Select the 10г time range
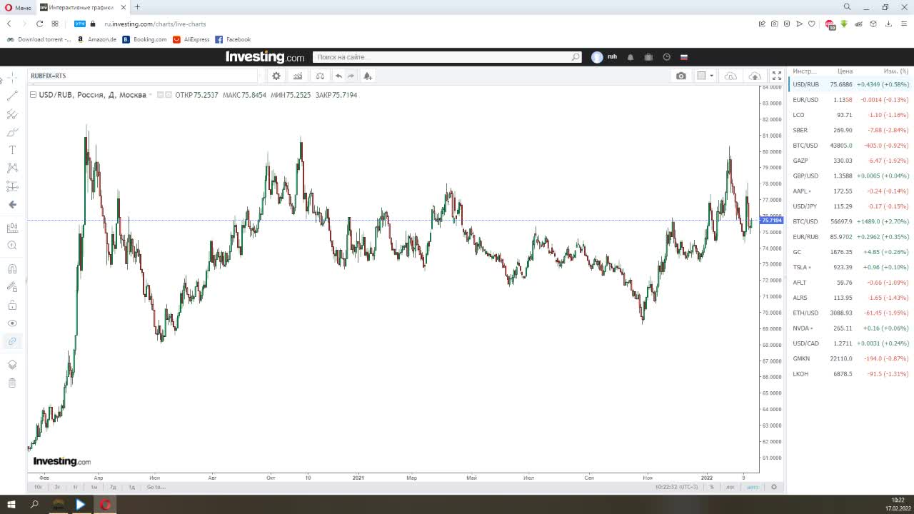This screenshot has height=514, width=914. pos(38,487)
